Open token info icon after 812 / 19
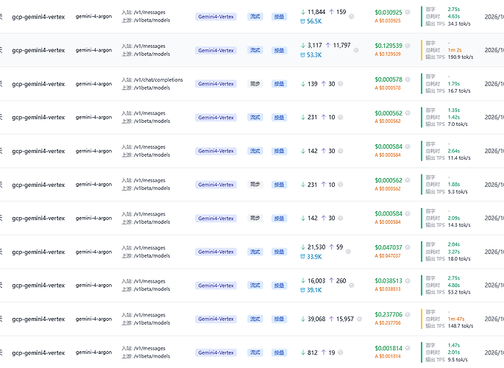Screen dimensions: 504x368 (x=341, y=353)
